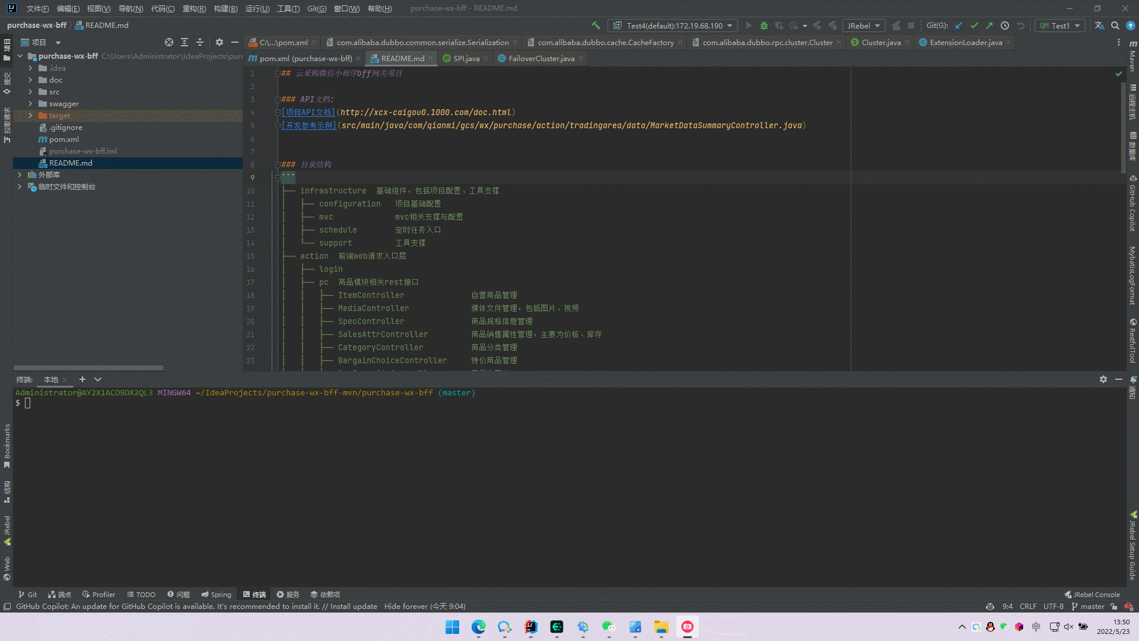The image size is (1139, 641).
Task: Open Git history clock icon
Action: pos(1005,26)
